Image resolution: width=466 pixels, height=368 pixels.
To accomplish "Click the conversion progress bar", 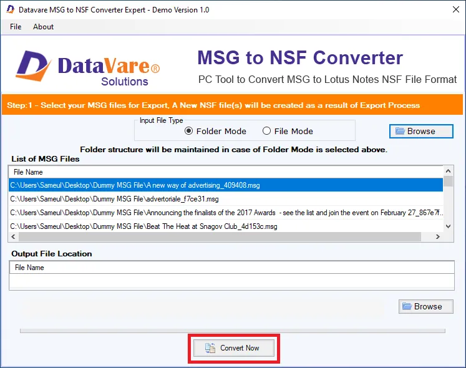I will [233, 331].
